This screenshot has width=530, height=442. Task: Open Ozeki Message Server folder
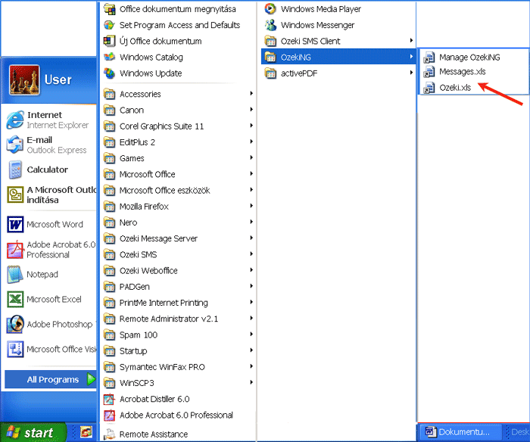179,238
